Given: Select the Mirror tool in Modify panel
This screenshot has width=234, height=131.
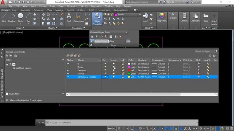Looking at the screenshot, I should 48,19.
